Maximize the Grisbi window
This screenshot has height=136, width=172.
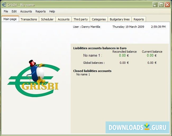[x=161, y=5]
